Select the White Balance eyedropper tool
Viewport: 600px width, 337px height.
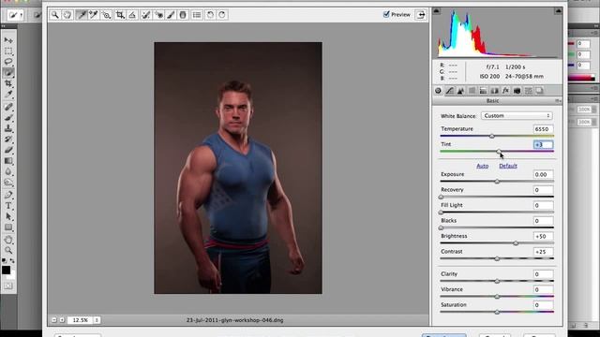point(82,15)
